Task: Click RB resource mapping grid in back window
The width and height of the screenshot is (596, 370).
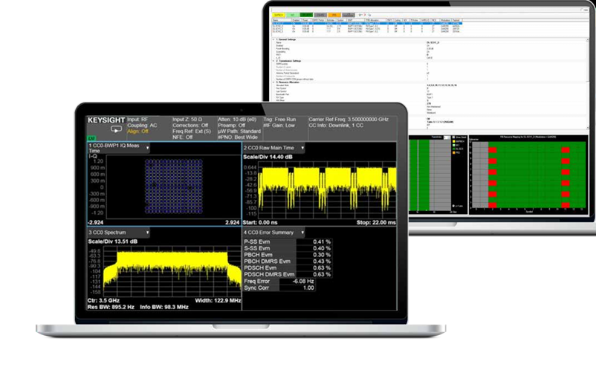Action: click(528, 175)
